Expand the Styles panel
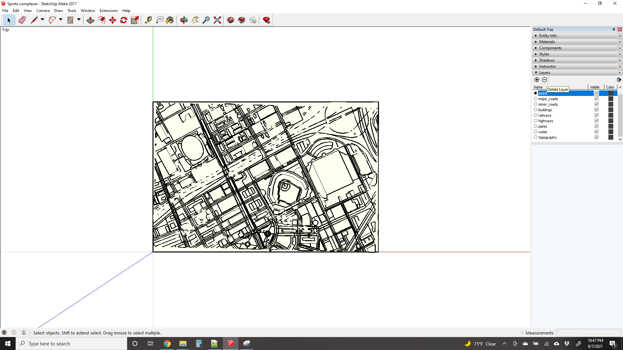The width and height of the screenshot is (623, 350). (x=575, y=54)
